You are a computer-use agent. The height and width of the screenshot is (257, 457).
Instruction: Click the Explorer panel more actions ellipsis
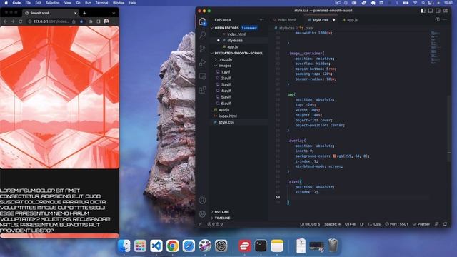(261, 20)
